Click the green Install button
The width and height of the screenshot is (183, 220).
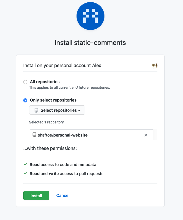(x=36, y=195)
